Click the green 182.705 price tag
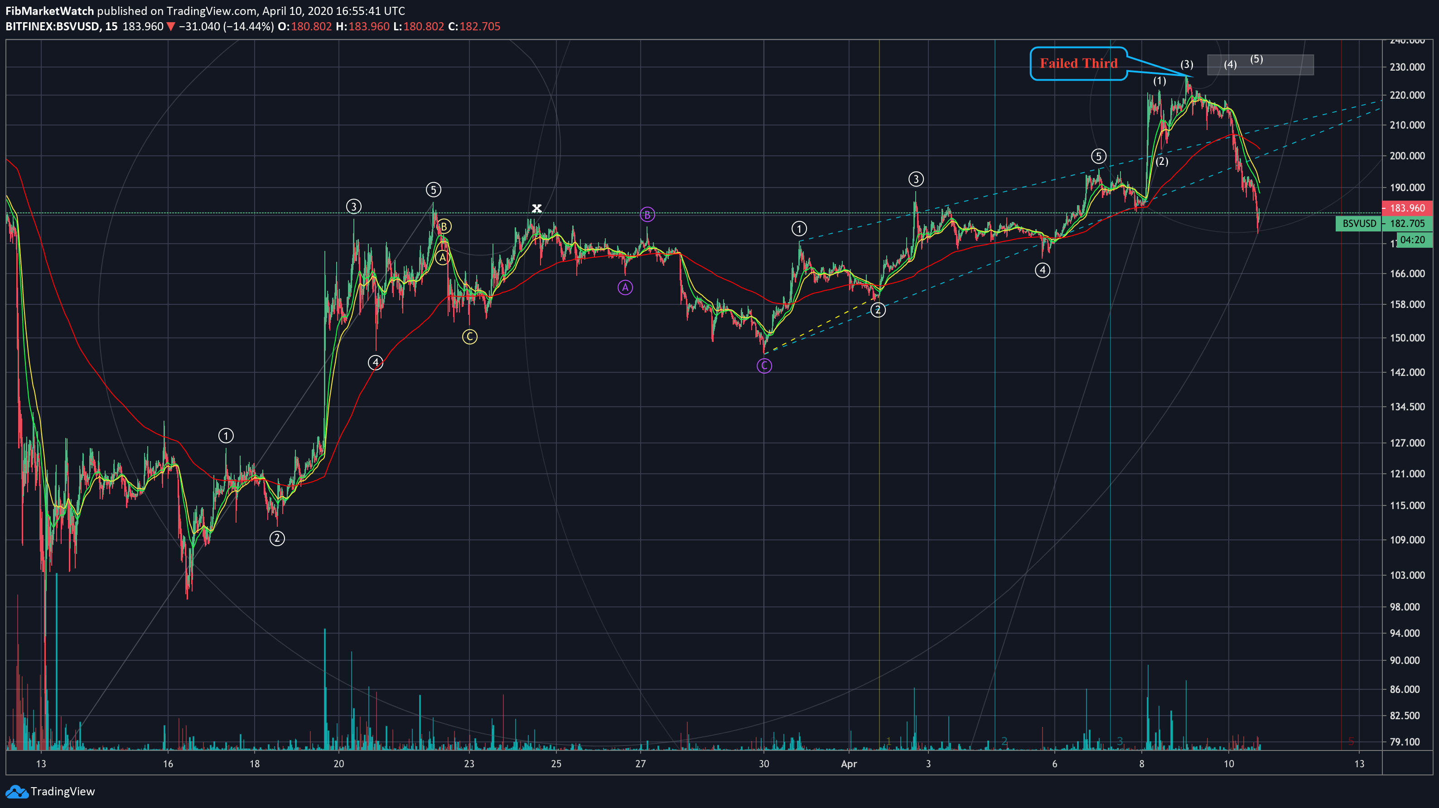 click(1407, 223)
